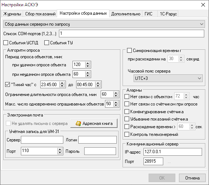Decrease max simultaneous polled objects value

116,105
